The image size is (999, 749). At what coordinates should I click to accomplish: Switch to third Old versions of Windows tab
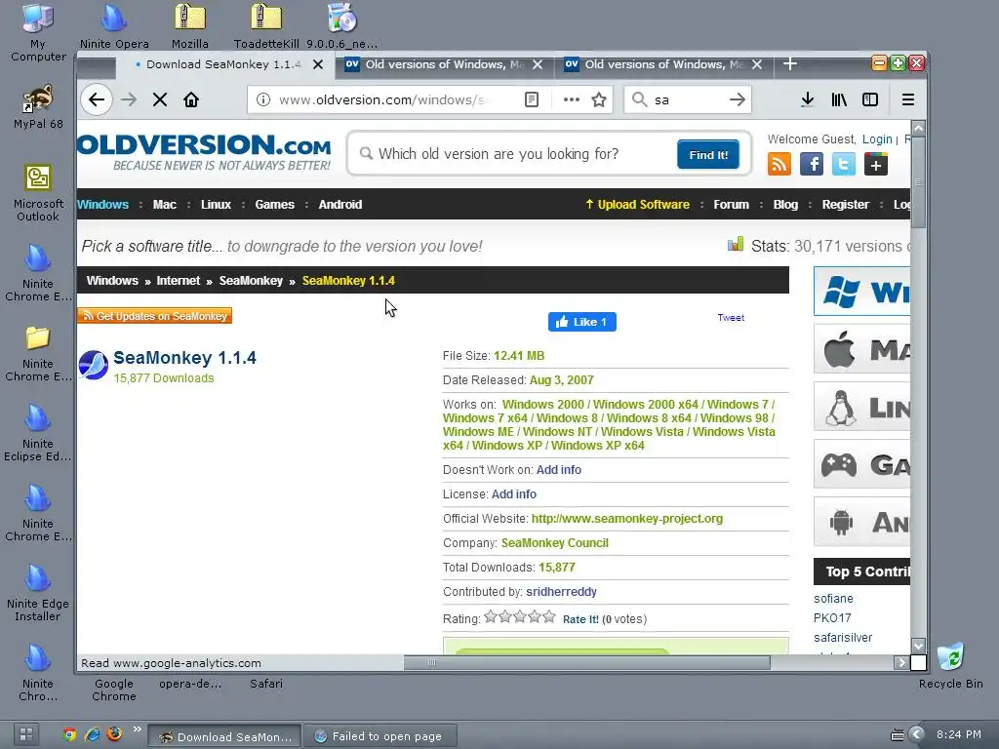(x=663, y=64)
